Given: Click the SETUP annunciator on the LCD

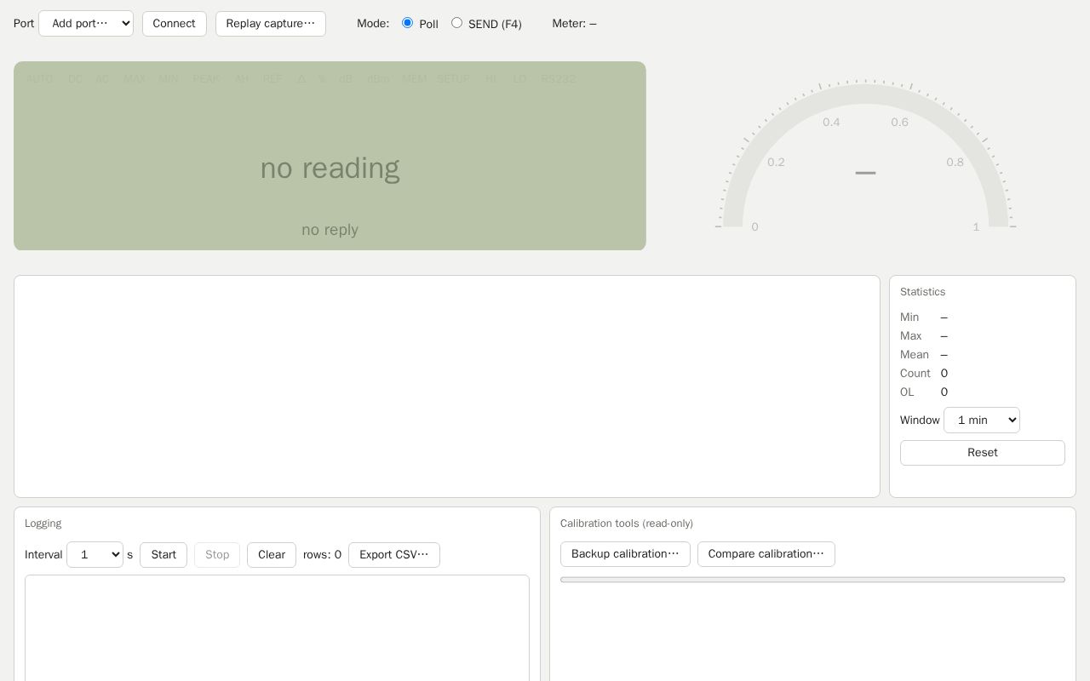Looking at the screenshot, I should [x=453, y=79].
